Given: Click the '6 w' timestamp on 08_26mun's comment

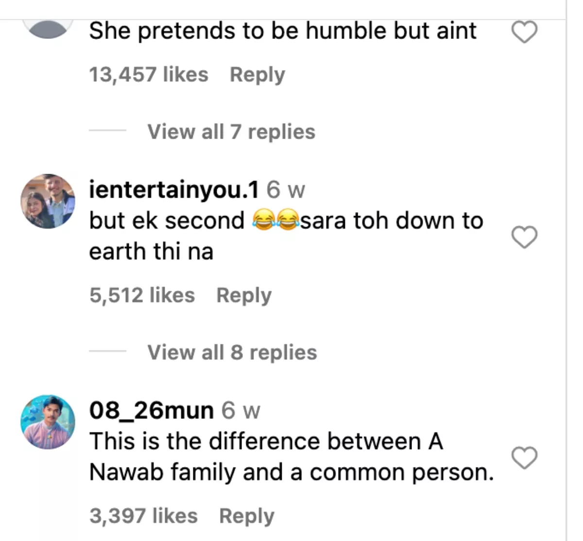Looking at the screenshot, I should pyautogui.click(x=240, y=411).
